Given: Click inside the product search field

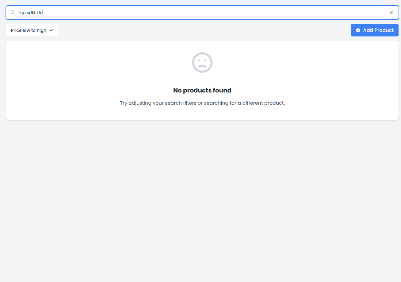Looking at the screenshot, I should tap(202, 13).
